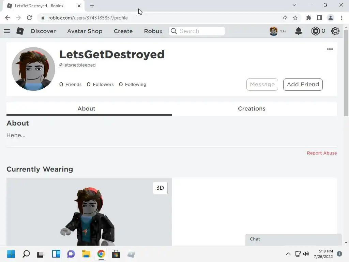The height and width of the screenshot is (262, 349).
Task: Open Windows Start menu
Action: point(11,254)
